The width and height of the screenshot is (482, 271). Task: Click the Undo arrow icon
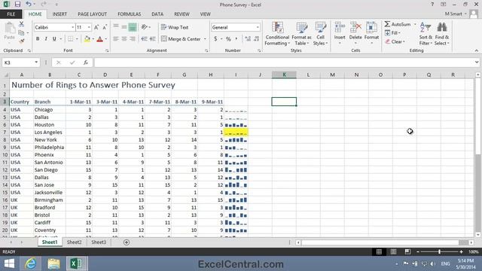(x=29, y=5)
